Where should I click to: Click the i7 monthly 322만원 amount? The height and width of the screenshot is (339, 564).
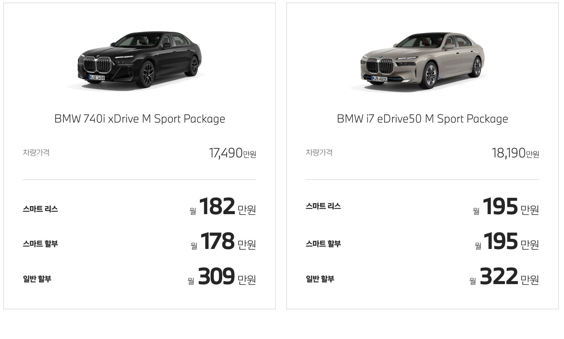pyautogui.click(x=504, y=276)
